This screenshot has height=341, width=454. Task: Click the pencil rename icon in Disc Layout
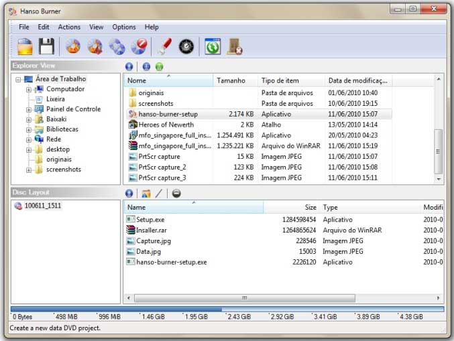(159, 194)
